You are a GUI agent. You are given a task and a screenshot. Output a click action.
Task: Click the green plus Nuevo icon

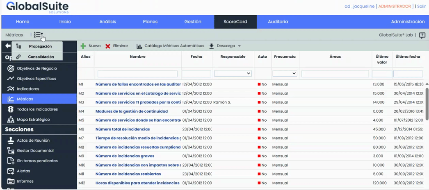click(83, 46)
